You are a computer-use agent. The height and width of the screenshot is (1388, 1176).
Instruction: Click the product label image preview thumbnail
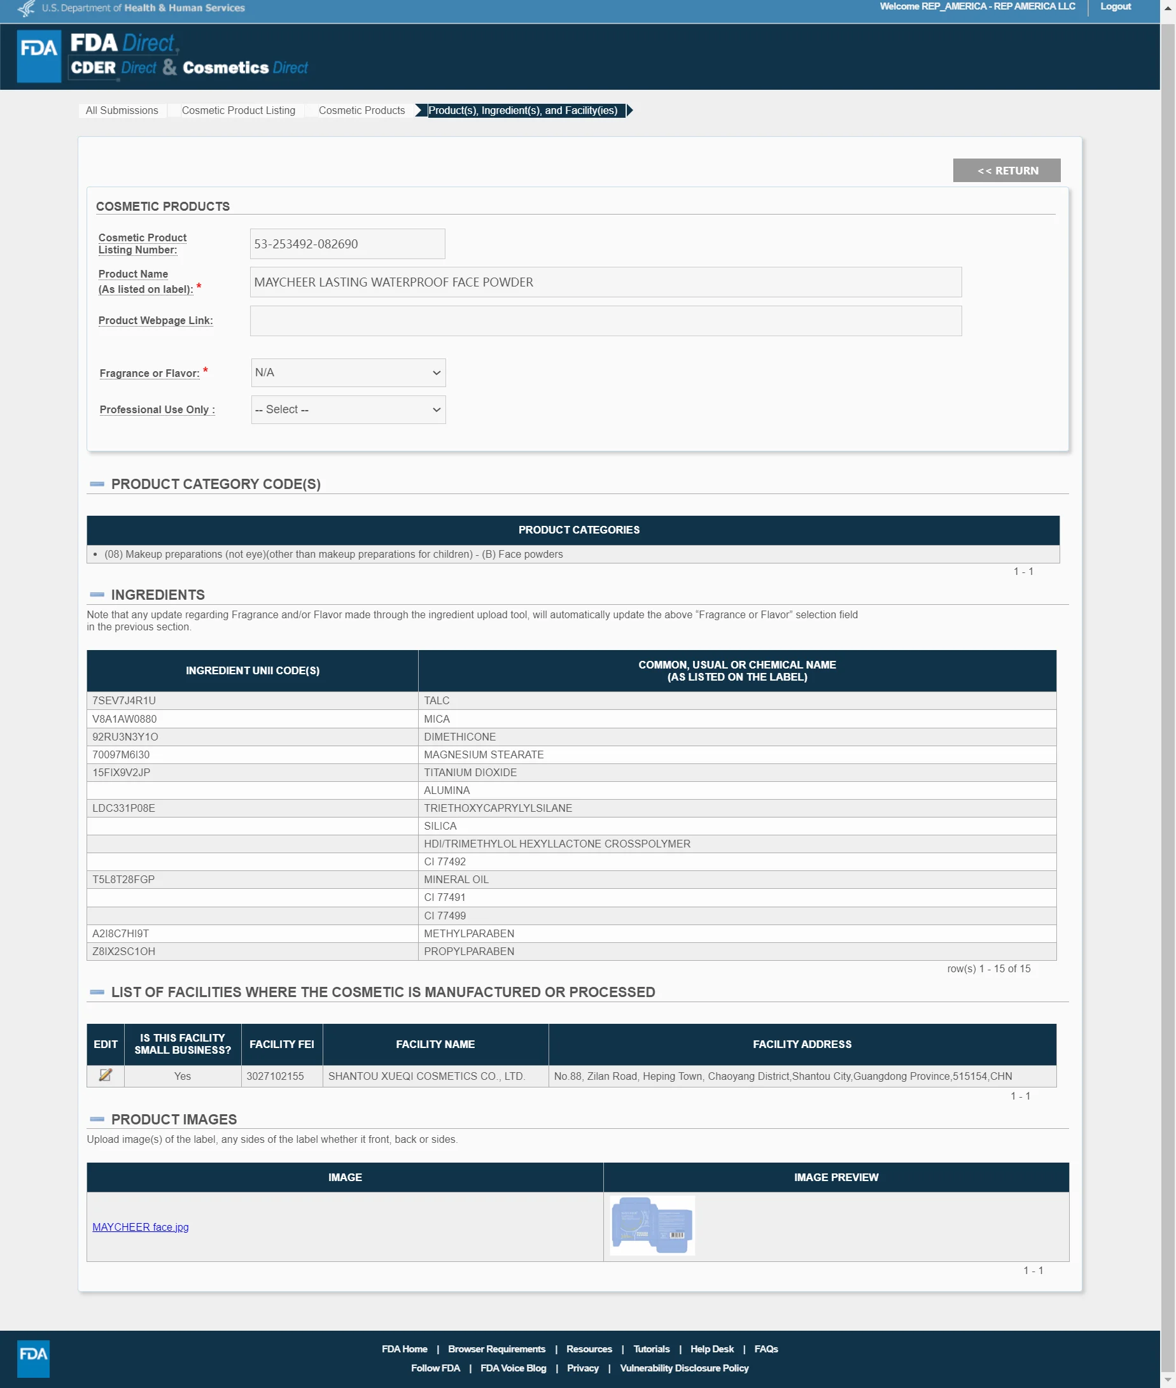tap(652, 1226)
